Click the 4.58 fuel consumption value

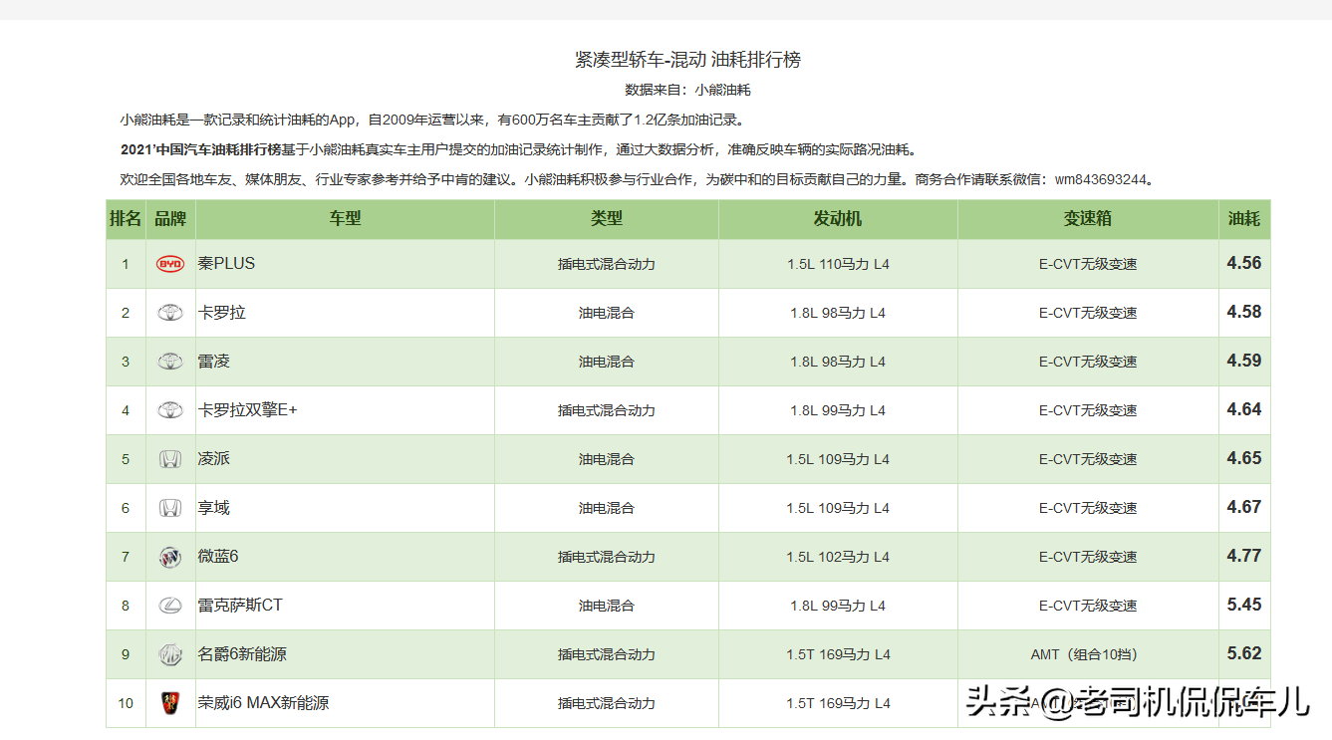point(1244,313)
